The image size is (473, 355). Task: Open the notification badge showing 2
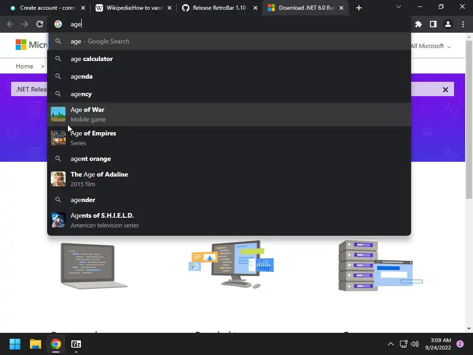click(x=460, y=344)
